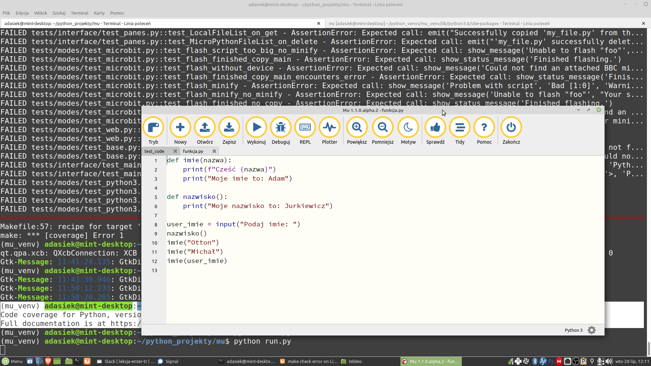Tidy the code formatting
Screen dimensions: 651x366
[x=460, y=131]
